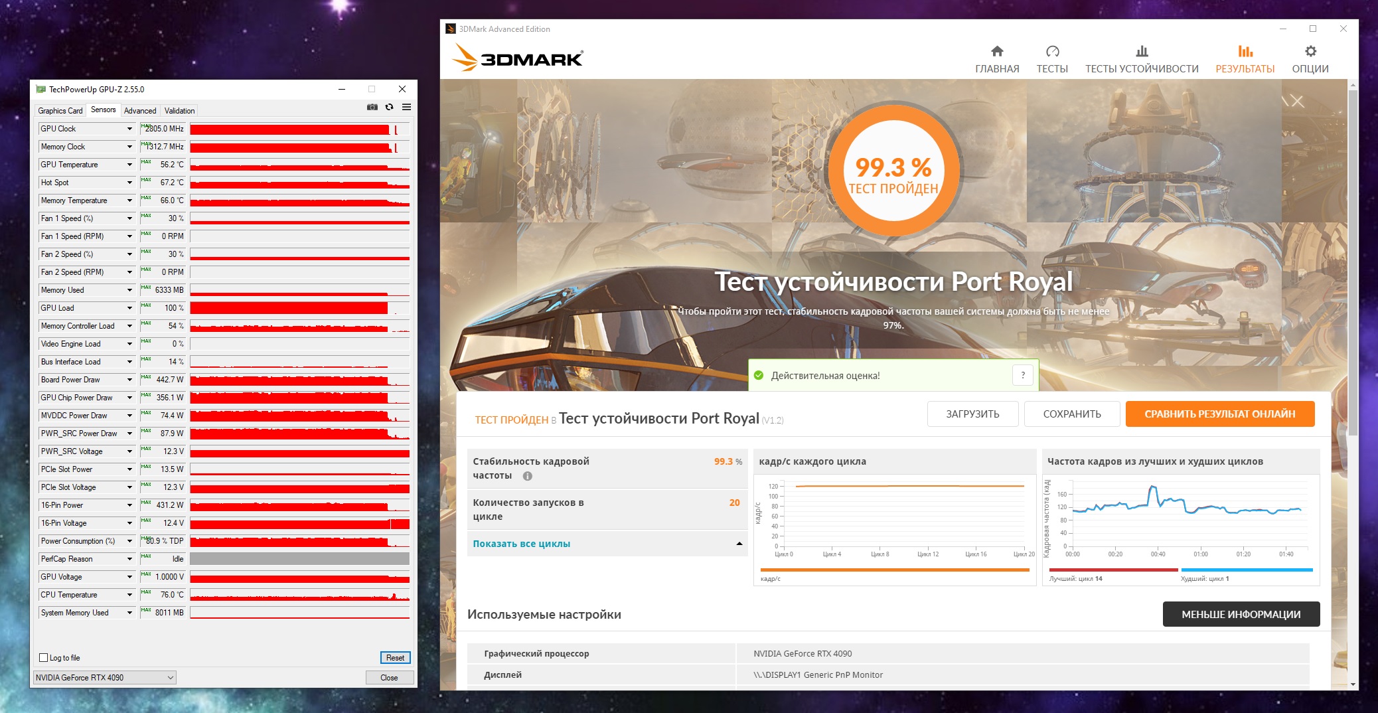Click the 3DMark title bar app icon
The height and width of the screenshot is (713, 1378).
(451, 29)
